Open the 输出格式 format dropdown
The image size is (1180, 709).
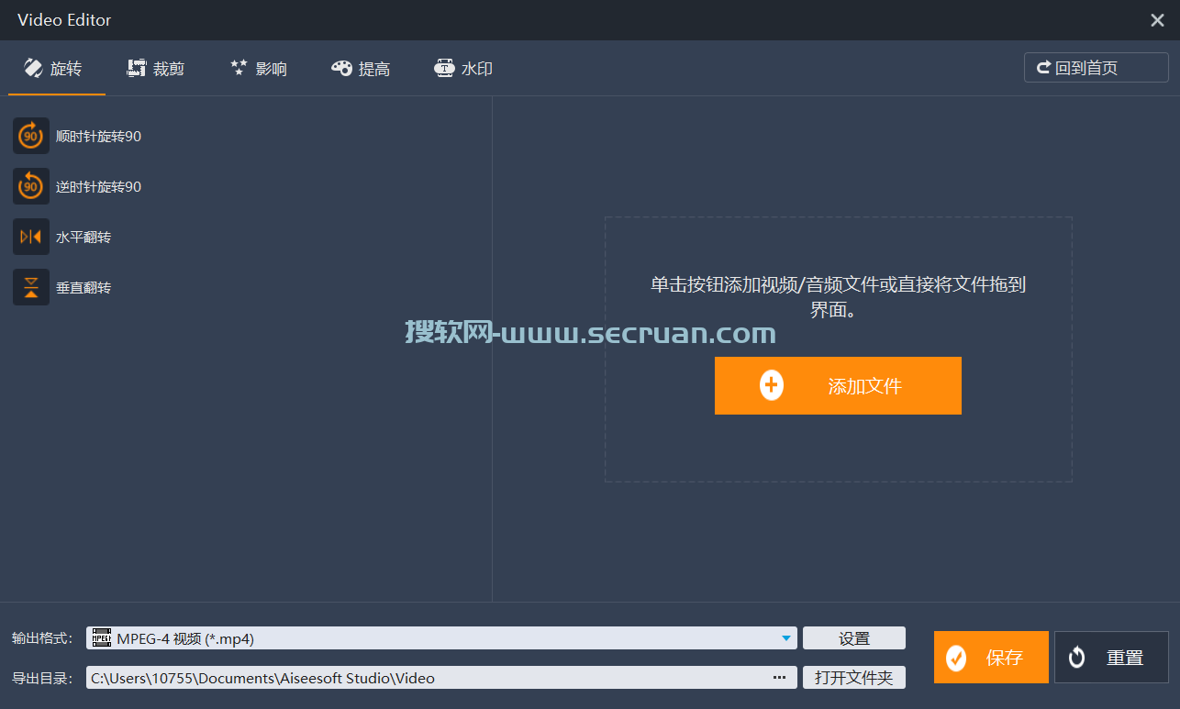(x=441, y=638)
